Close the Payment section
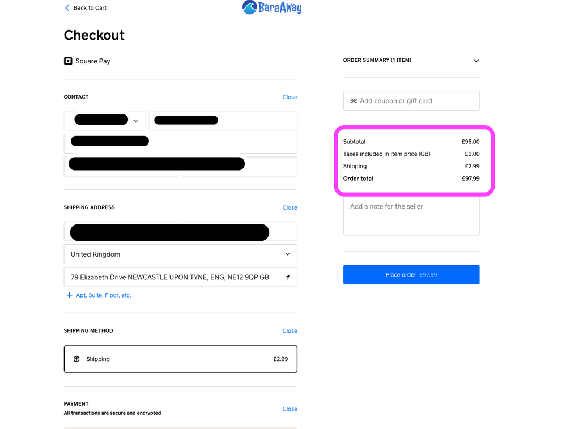This screenshot has width=566, height=429. [290, 409]
